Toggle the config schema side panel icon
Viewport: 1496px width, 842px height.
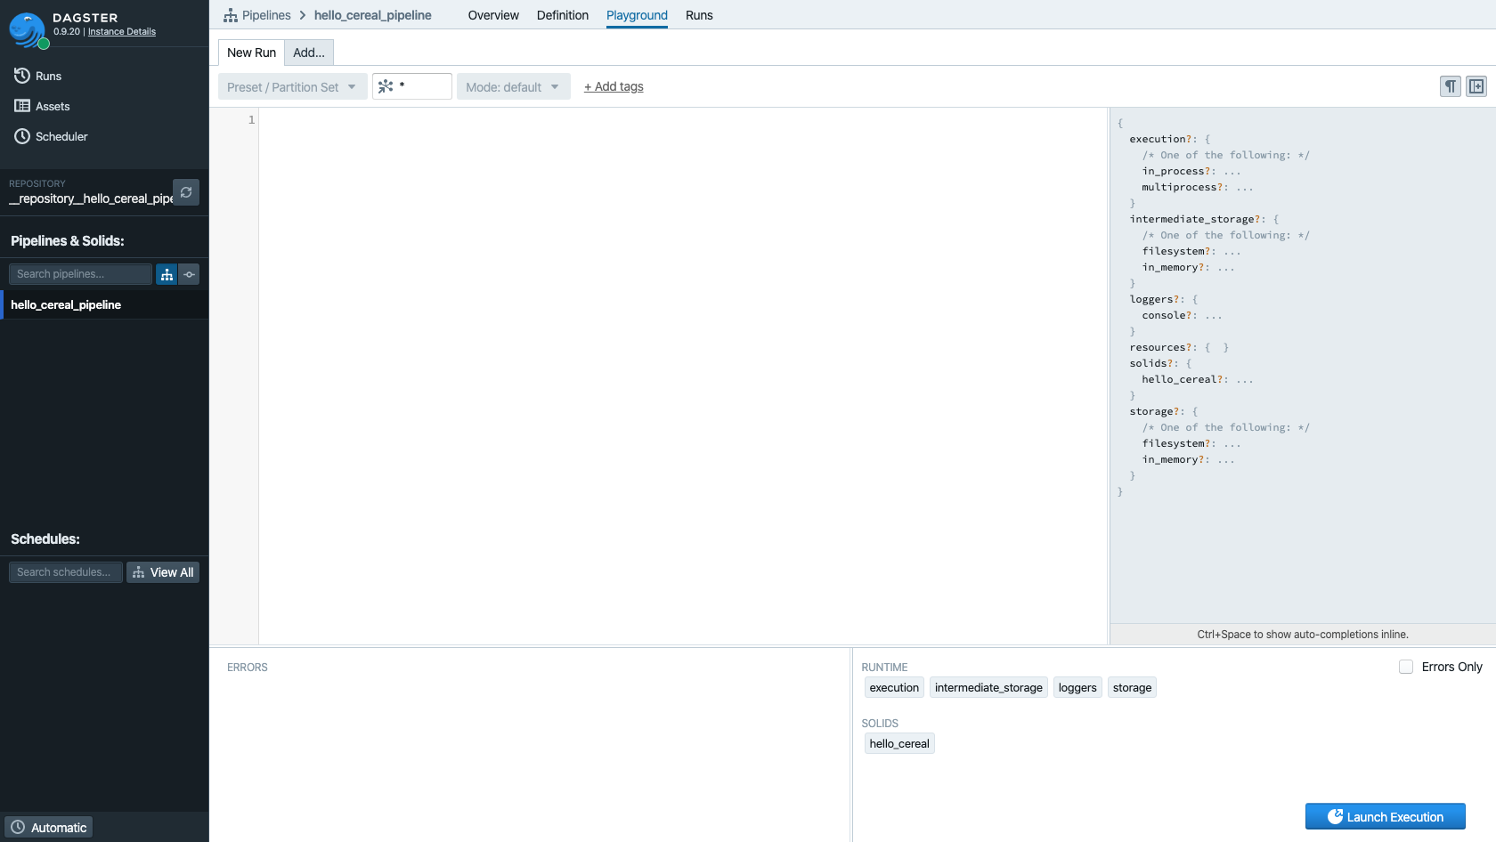[1476, 86]
